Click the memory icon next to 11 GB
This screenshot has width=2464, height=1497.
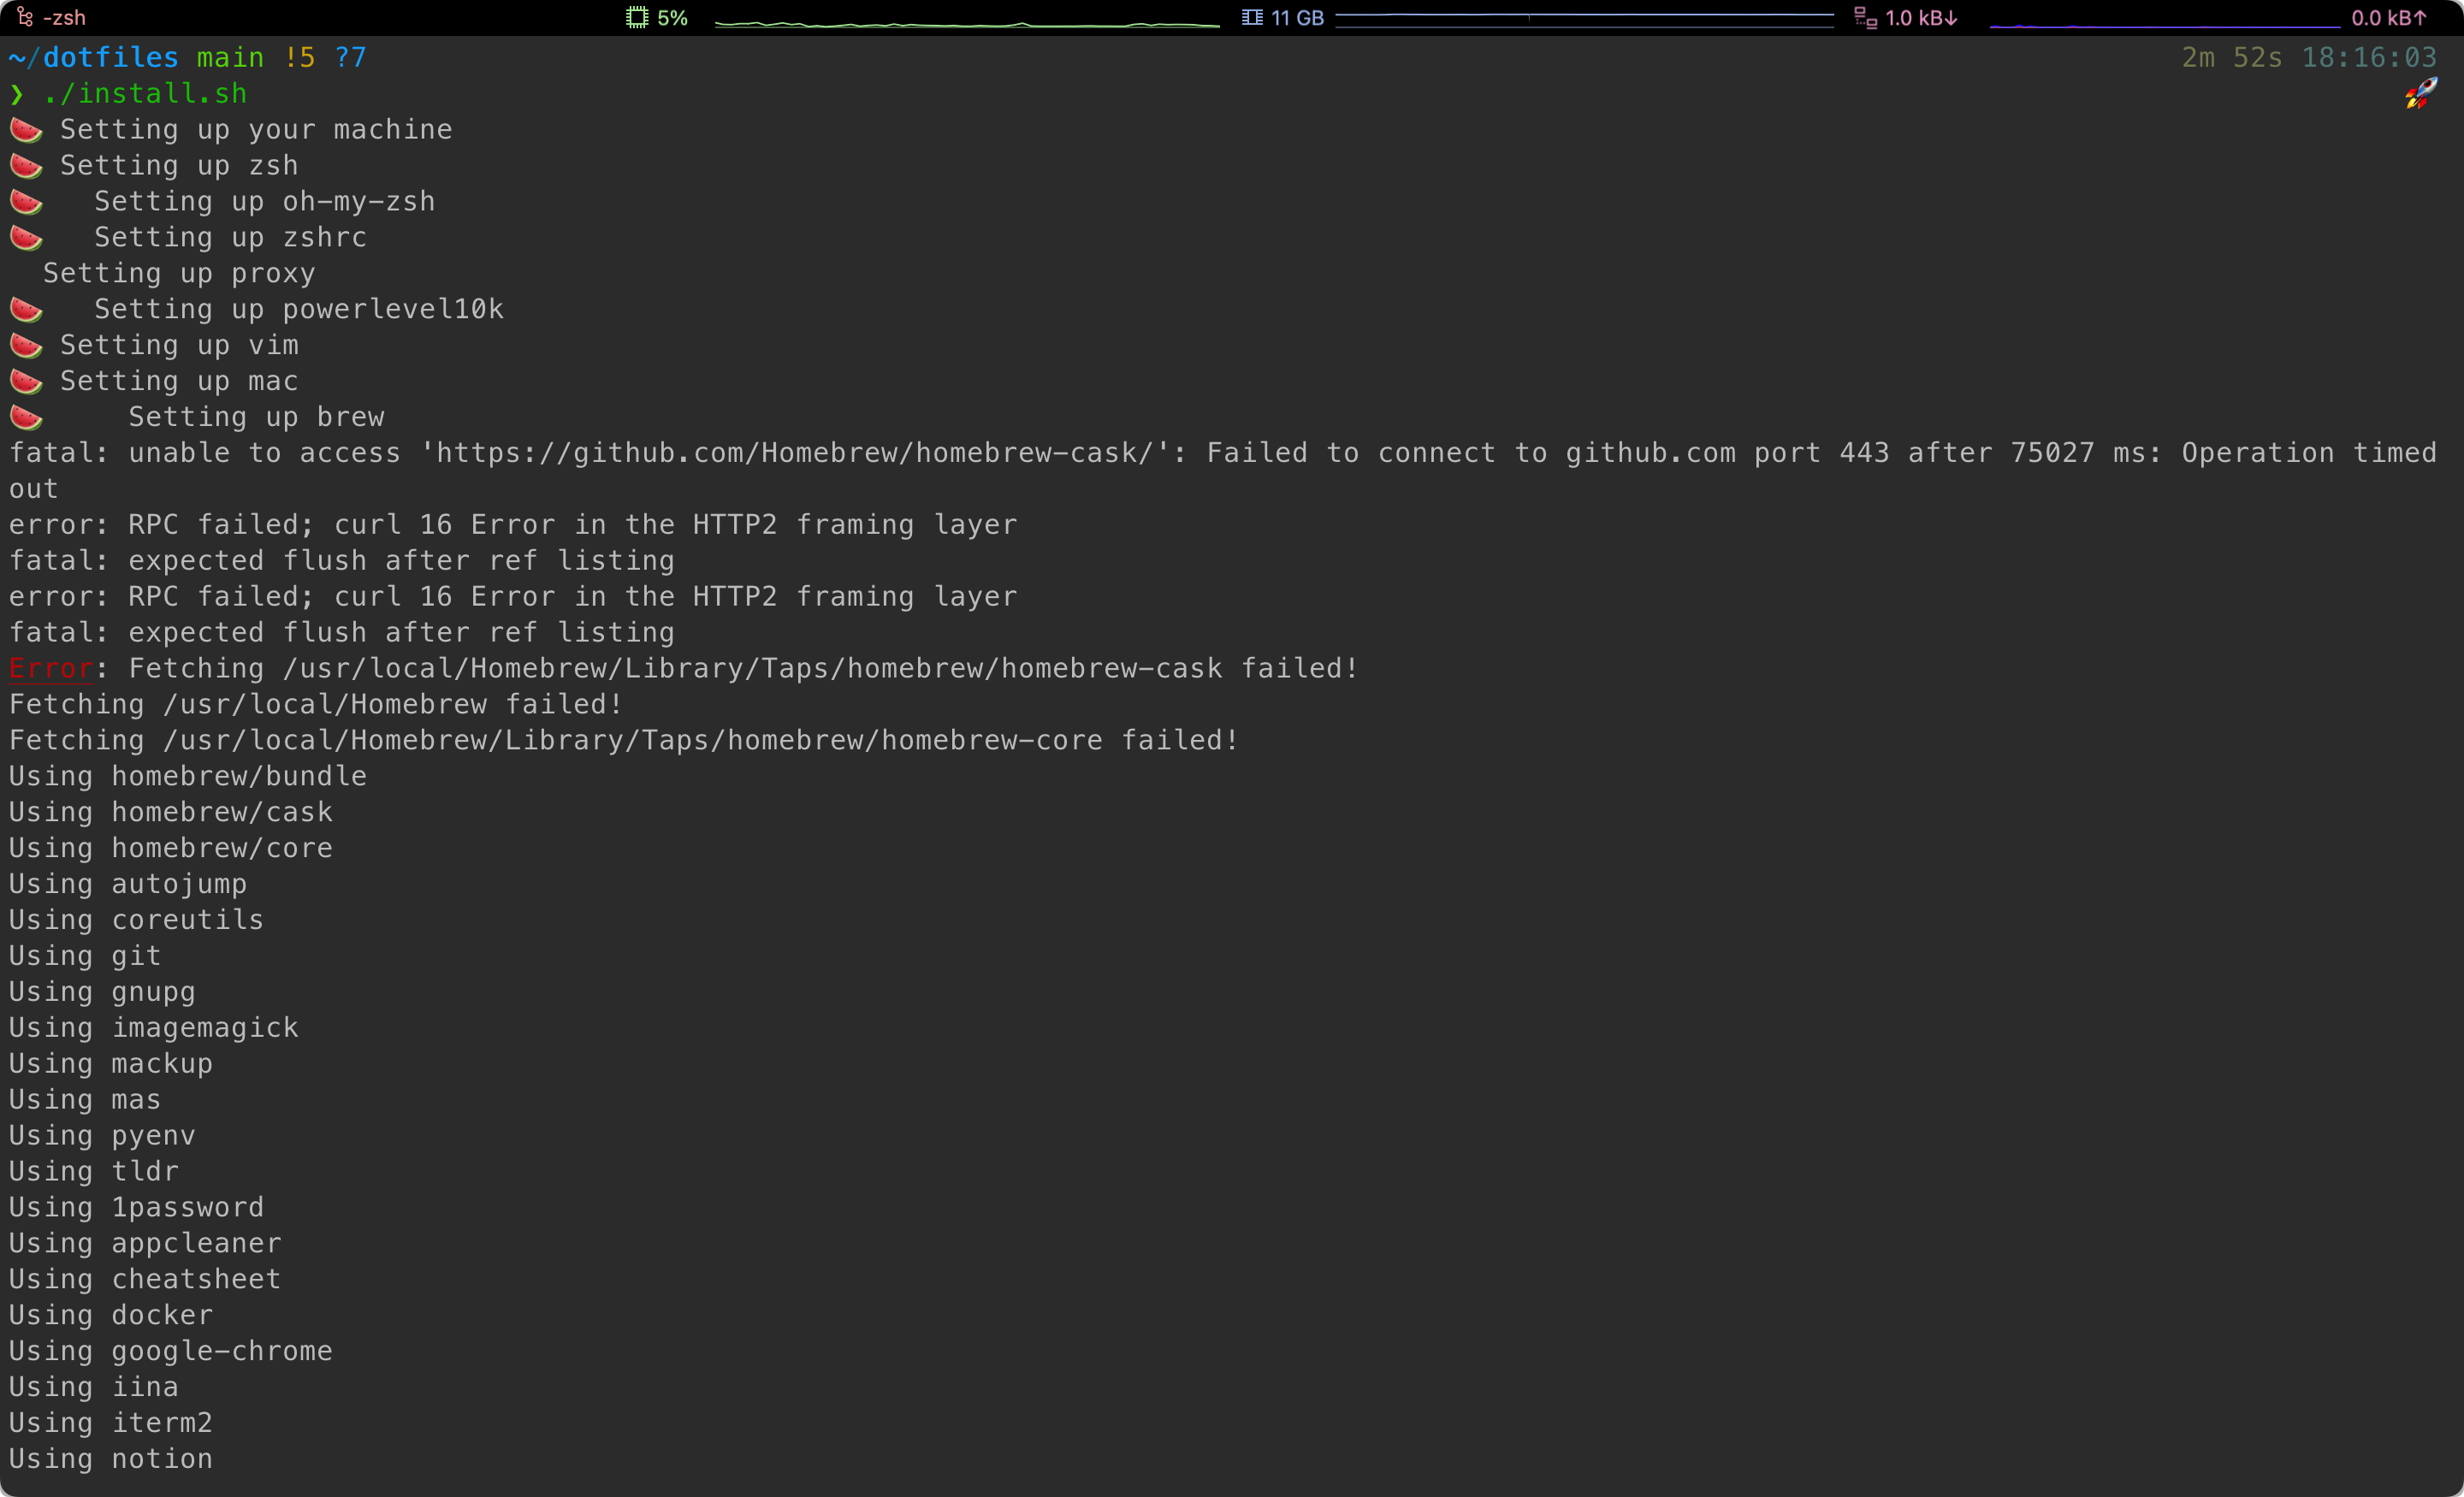(x=1251, y=17)
